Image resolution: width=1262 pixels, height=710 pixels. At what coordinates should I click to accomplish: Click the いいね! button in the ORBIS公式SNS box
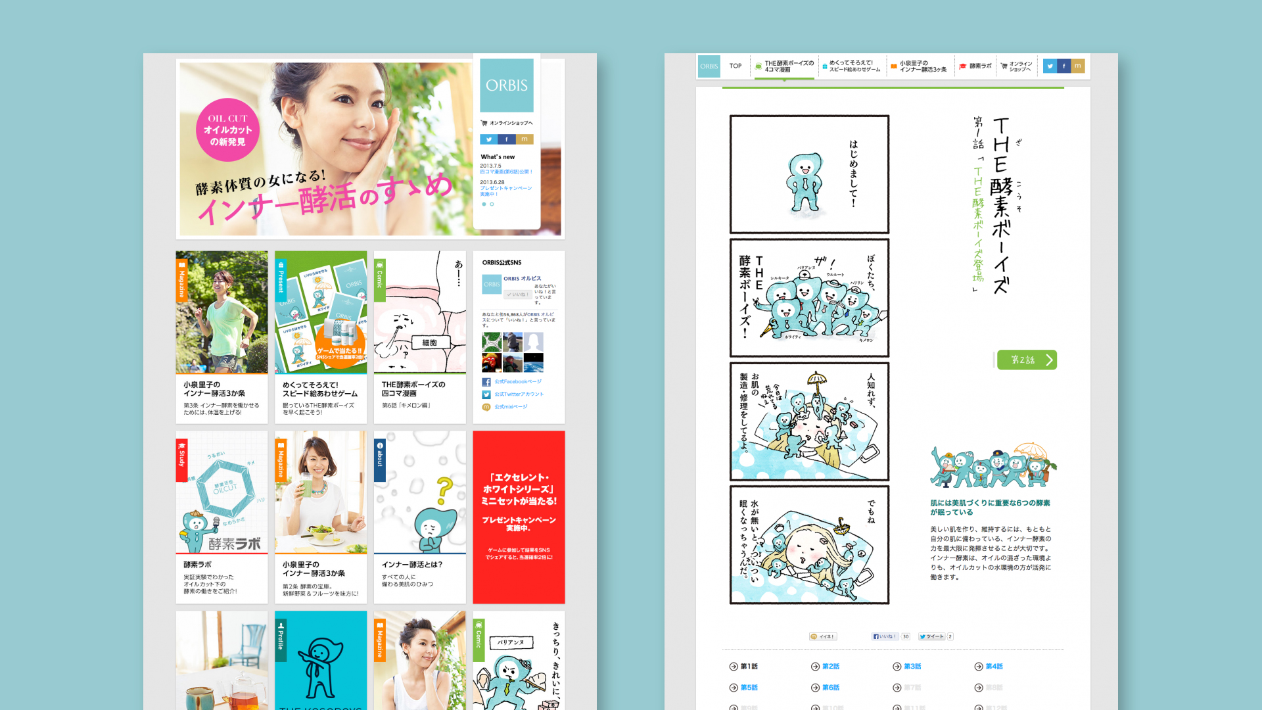518,295
